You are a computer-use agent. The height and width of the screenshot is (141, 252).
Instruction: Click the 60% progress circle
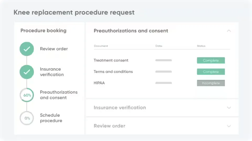tap(27, 95)
